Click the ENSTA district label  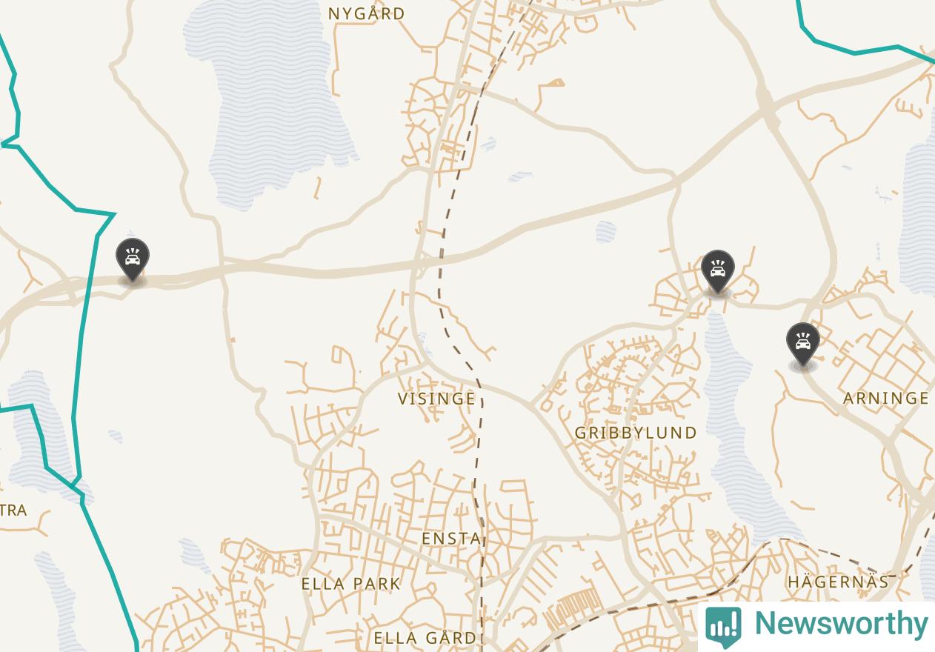tap(451, 539)
